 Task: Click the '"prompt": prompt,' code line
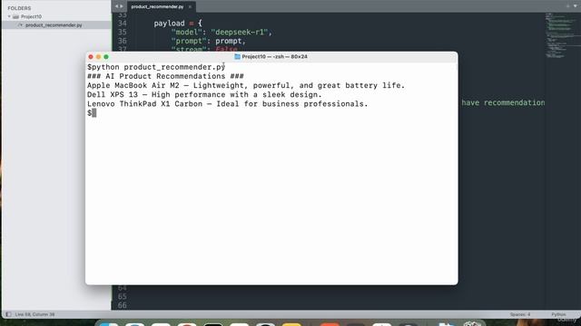[x=209, y=41]
